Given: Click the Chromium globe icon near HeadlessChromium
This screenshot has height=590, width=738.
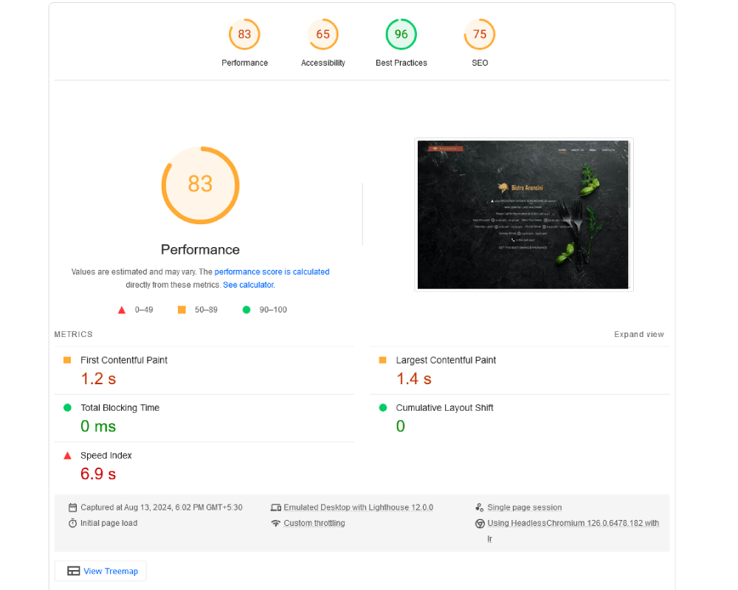Looking at the screenshot, I should point(480,523).
